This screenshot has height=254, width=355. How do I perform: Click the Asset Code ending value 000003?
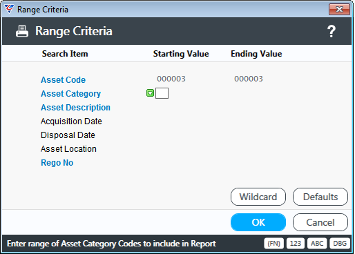click(249, 79)
